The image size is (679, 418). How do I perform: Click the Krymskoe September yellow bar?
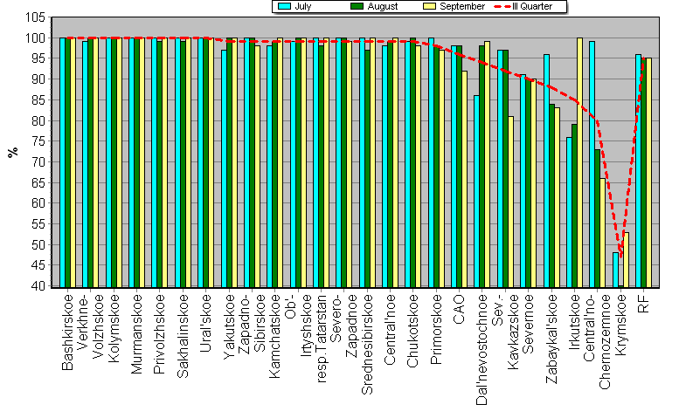(x=627, y=260)
